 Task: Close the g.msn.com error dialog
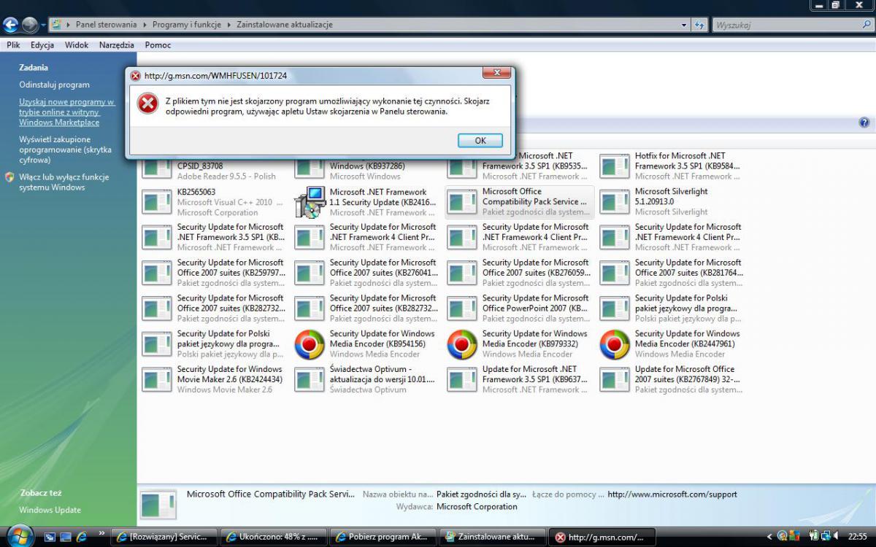pos(496,73)
